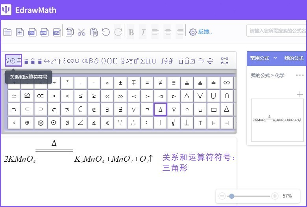Viewport: 307px width, 207px height.
Task: Insert the perpendicular ⊥ symbol
Action: click(x=187, y=123)
